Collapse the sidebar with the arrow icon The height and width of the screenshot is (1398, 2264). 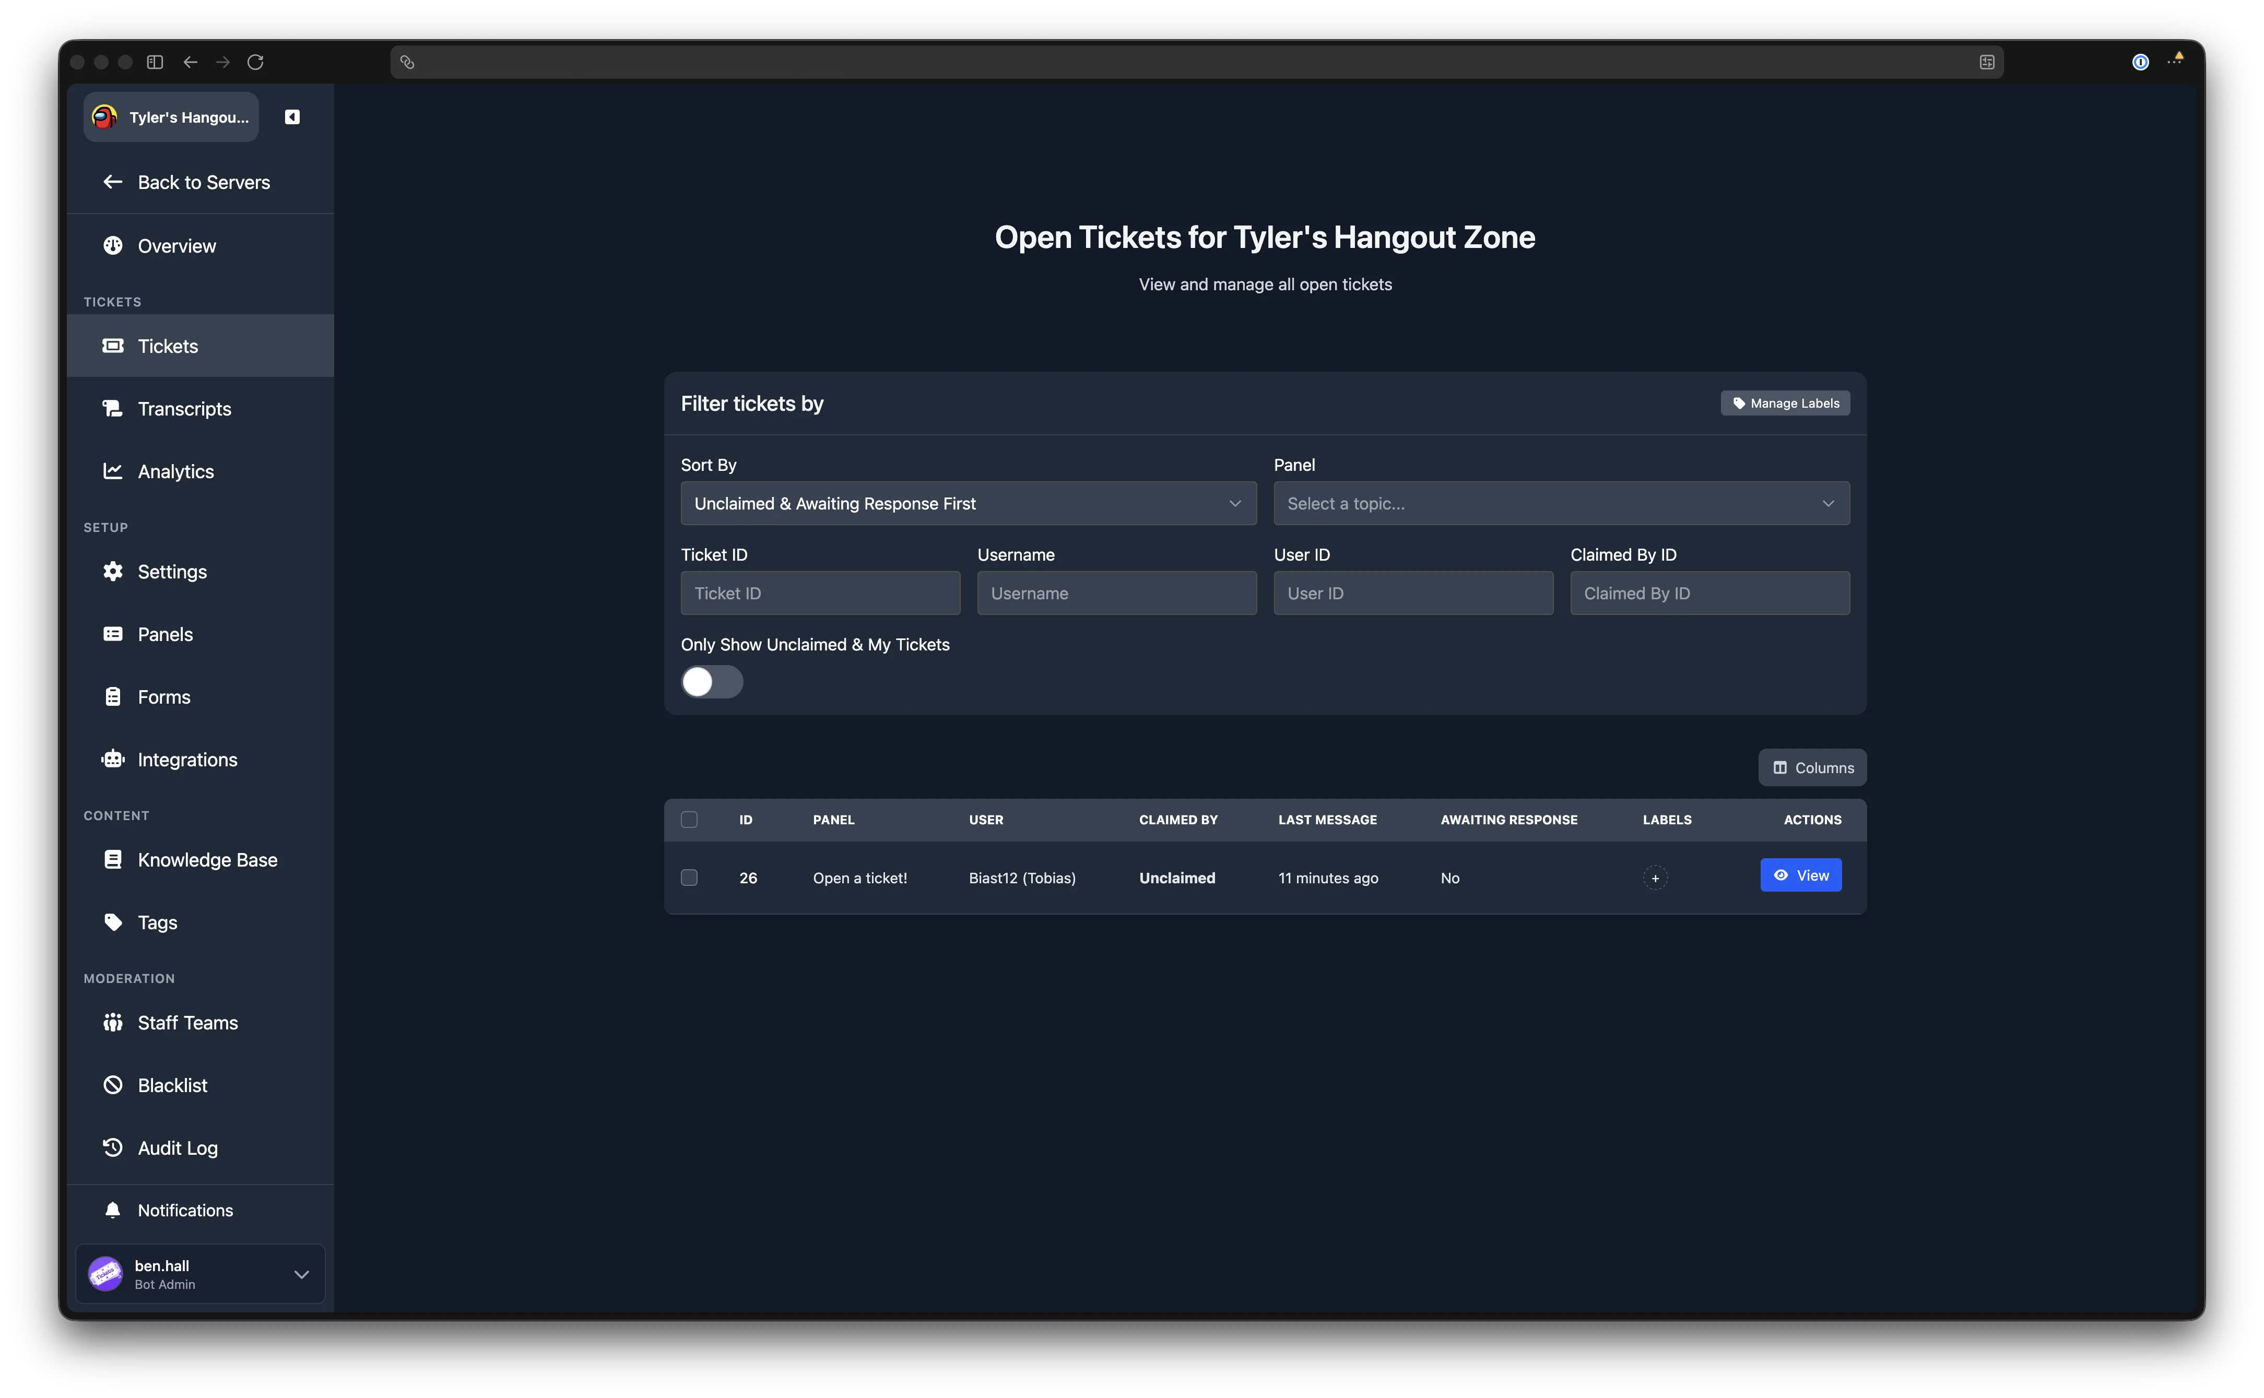[x=292, y=116]
